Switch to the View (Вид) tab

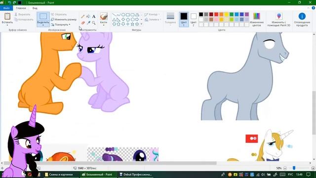pyautogui.click(x=35, y=8)
